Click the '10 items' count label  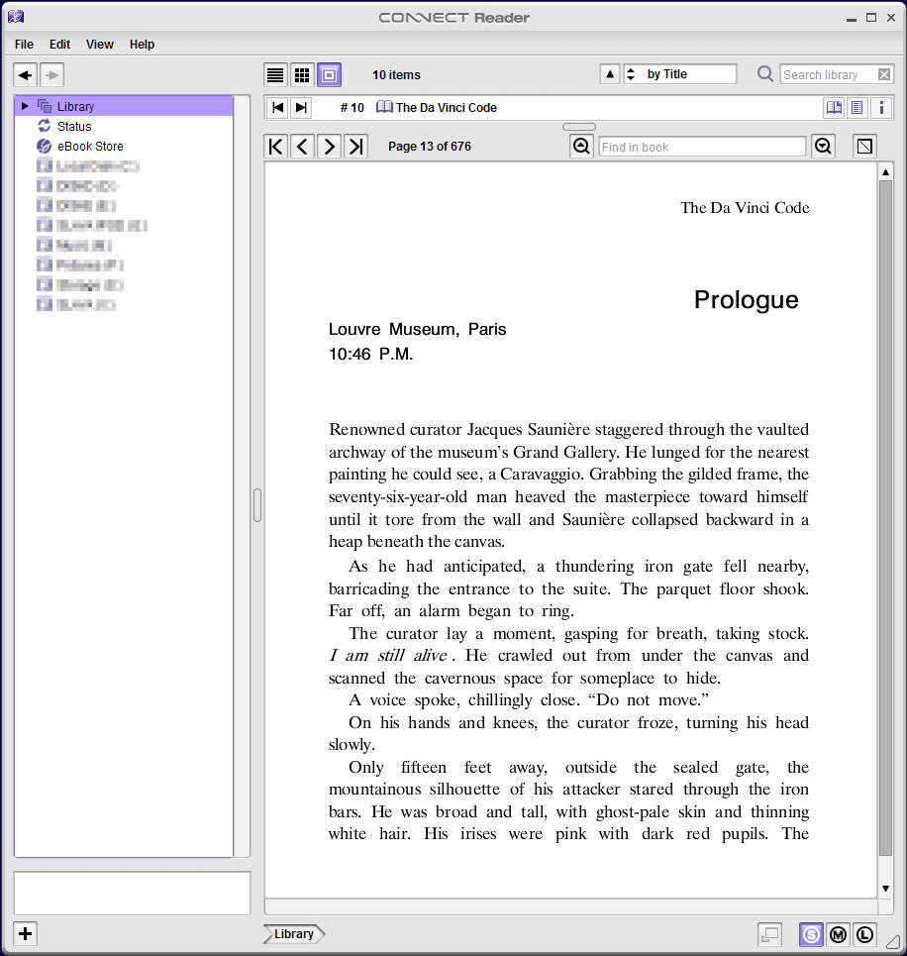point(396,75)
